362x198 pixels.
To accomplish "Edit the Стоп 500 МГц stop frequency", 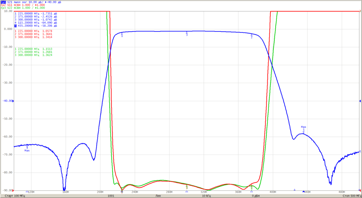I will [352, 196].
